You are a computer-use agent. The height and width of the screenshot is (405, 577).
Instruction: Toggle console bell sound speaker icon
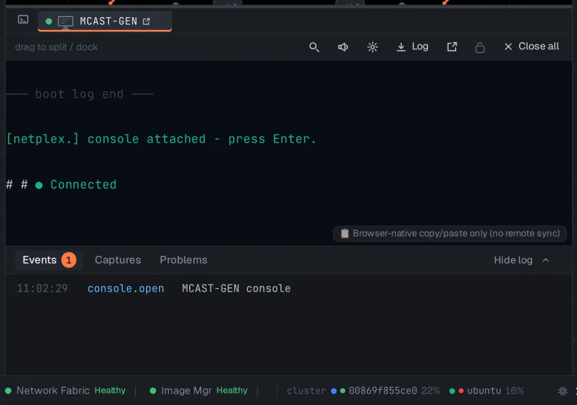343,47
